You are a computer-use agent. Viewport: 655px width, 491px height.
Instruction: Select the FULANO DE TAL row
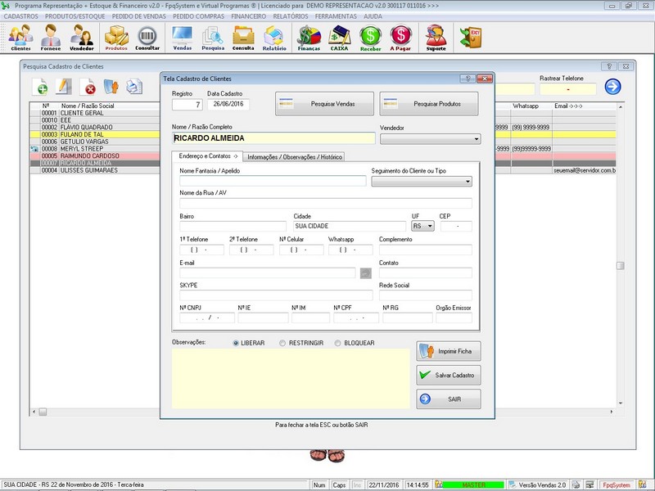click(x=95, y=134)
